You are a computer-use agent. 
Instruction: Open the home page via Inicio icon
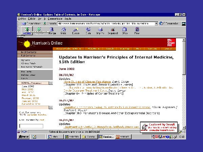click(x=64, y=31)
